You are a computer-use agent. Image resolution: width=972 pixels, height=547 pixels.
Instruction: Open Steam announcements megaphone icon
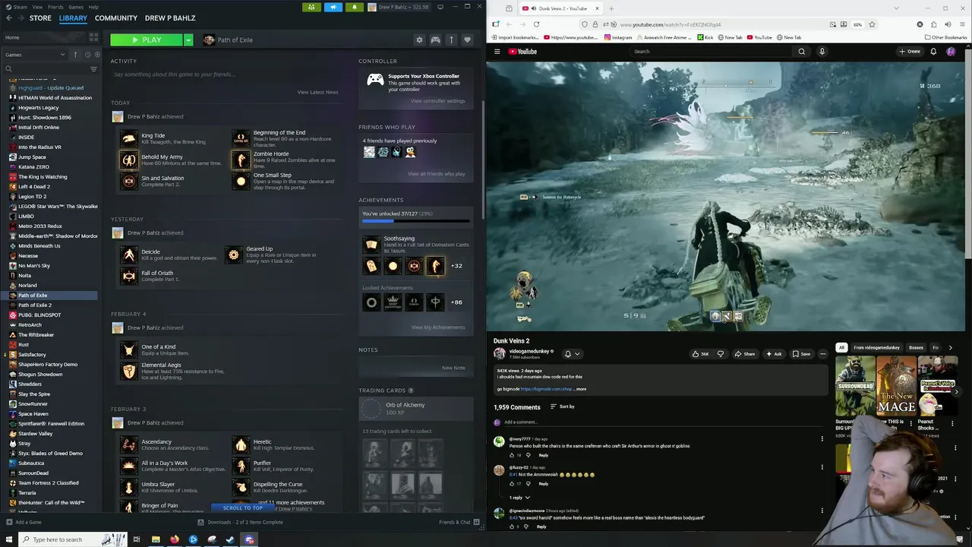333,7
